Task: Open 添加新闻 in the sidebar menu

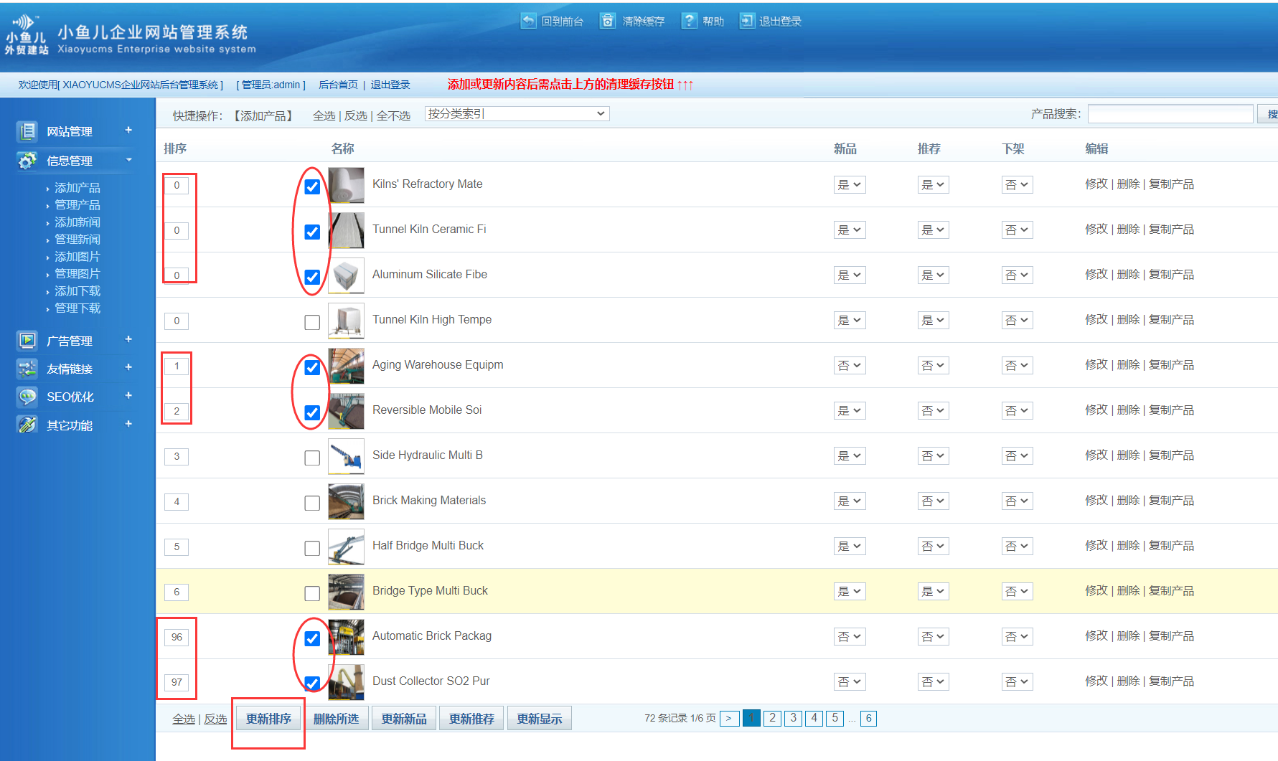Action: click(77, 222)
